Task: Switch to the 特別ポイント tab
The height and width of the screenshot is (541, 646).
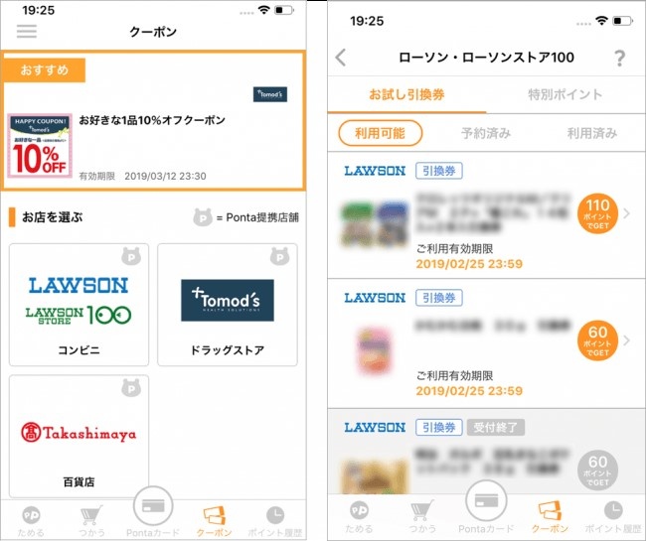Action: [x=565, y=94]
